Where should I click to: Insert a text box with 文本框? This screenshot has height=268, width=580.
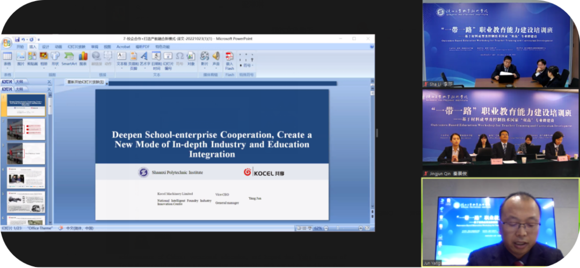(x=121, y=57)
